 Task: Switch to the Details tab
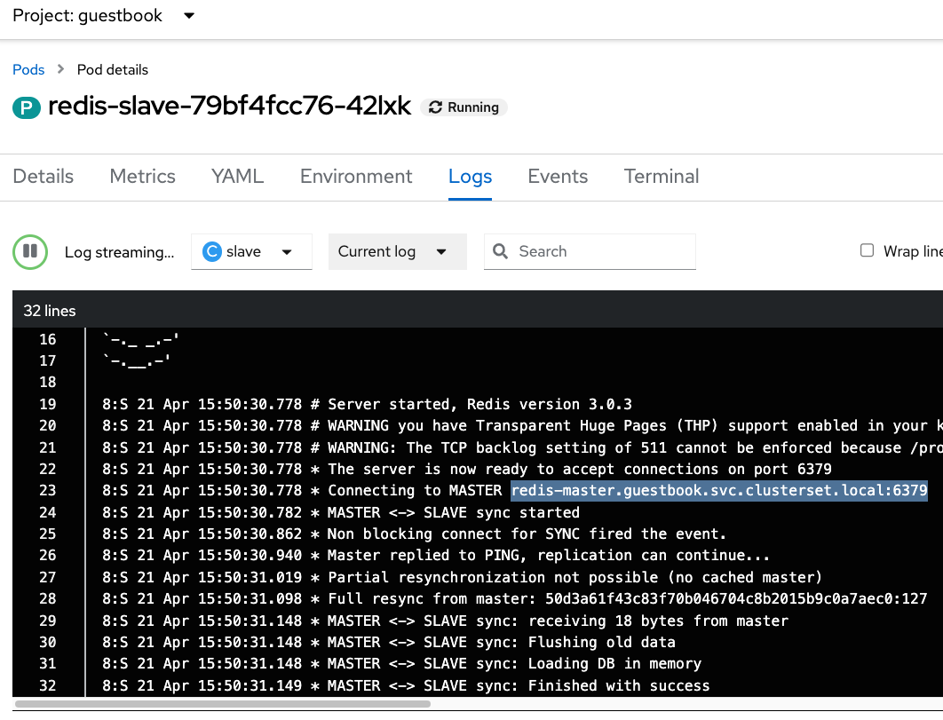point(44,177)
